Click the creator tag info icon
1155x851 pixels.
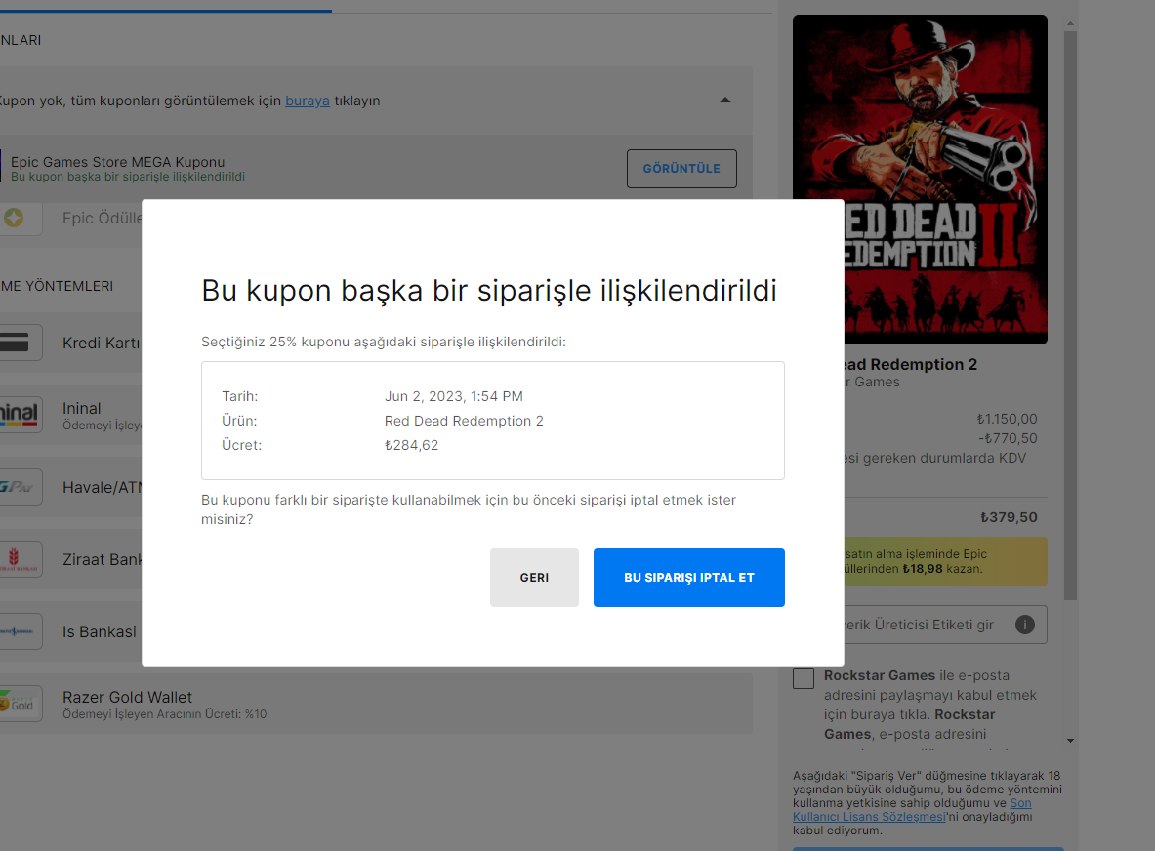(1024, 625)
